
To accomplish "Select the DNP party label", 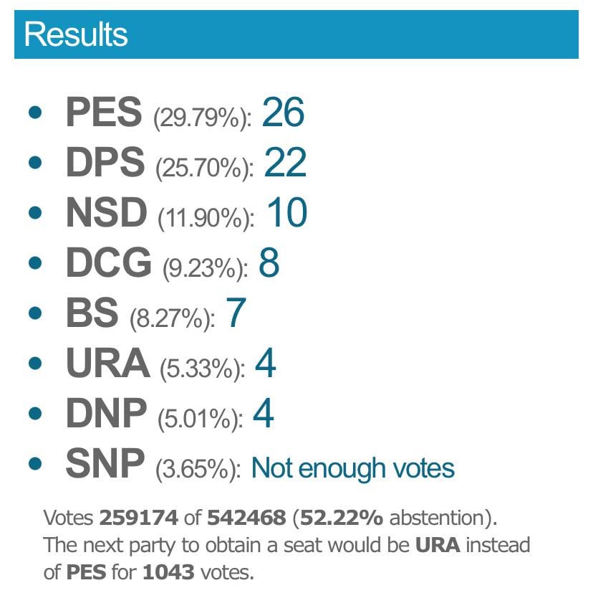I will point(106,414).
